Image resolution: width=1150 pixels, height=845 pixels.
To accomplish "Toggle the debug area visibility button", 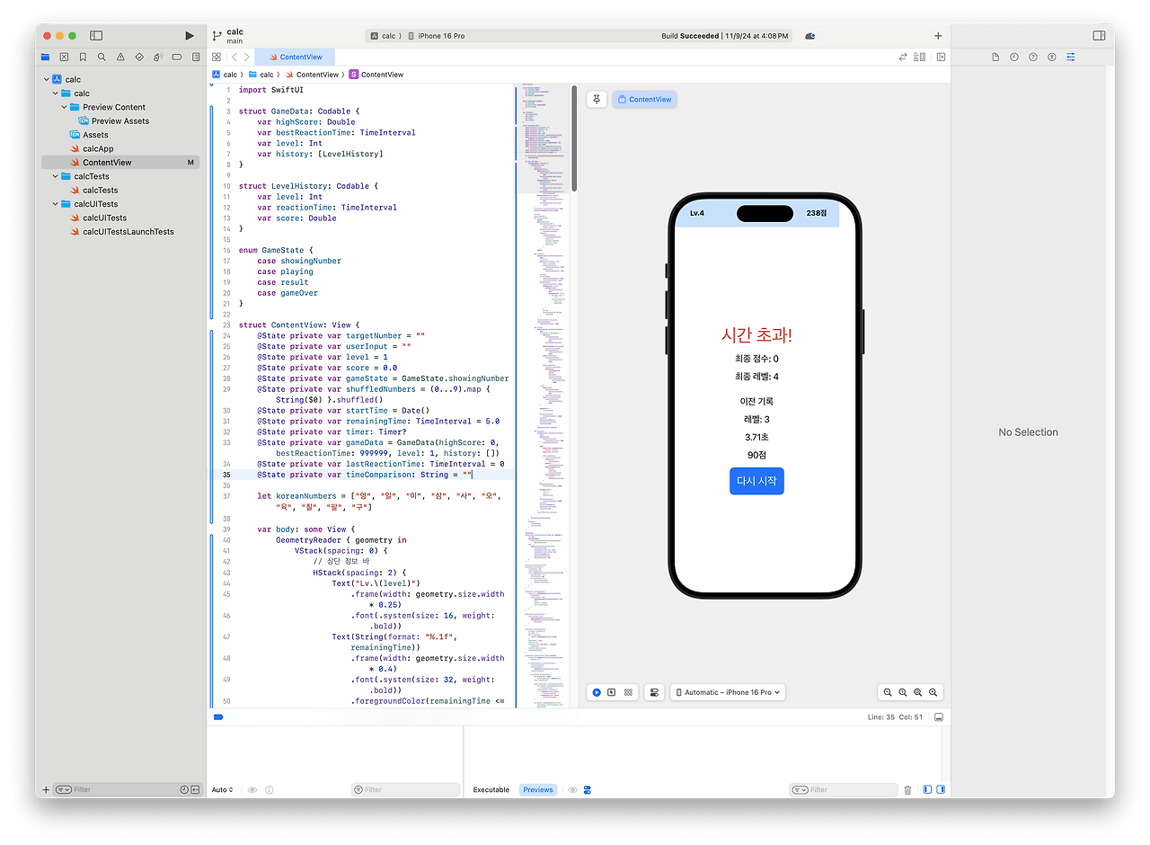I will pos(939,717).
